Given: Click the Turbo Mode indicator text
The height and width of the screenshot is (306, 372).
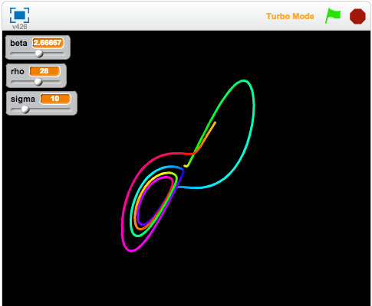Looking at the screenshot, I should click(290, 16).
